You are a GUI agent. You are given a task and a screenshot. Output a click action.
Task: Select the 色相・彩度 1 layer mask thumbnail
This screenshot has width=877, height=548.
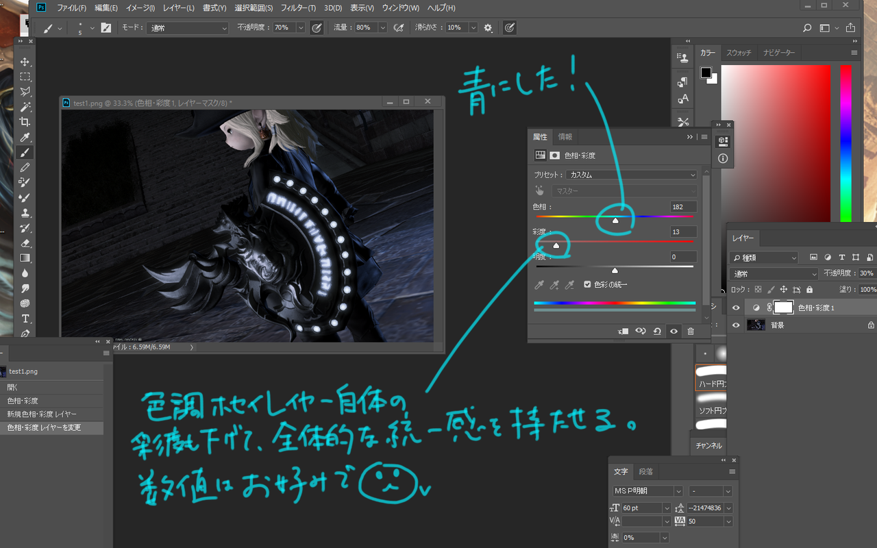(783, 308)
